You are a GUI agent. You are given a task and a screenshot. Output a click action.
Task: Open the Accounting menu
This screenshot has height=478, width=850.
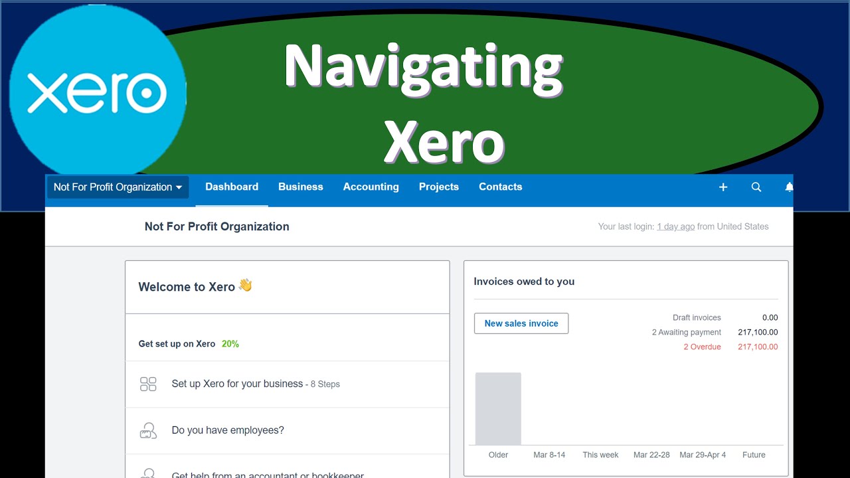coord(371,187)
